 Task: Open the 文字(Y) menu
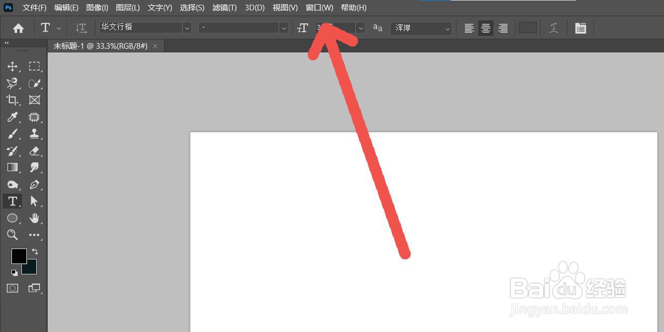[160, 8]
